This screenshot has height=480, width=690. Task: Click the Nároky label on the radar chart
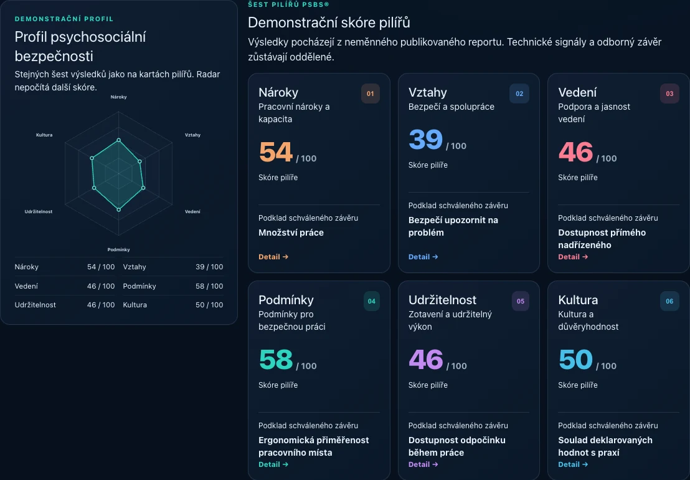118,97
